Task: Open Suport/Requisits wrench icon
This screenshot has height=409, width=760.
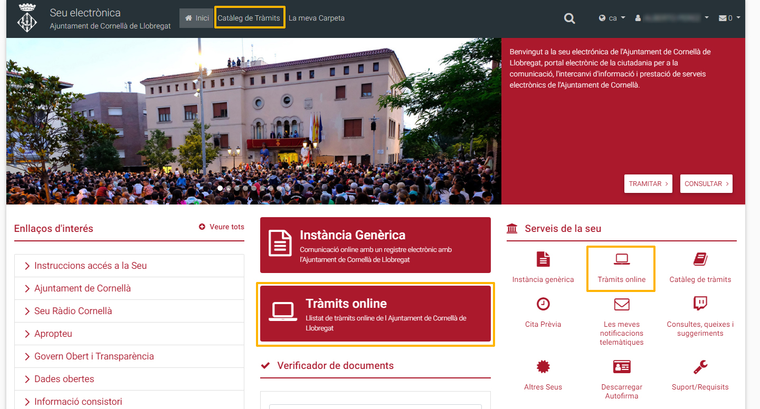Action: [700, 367]
